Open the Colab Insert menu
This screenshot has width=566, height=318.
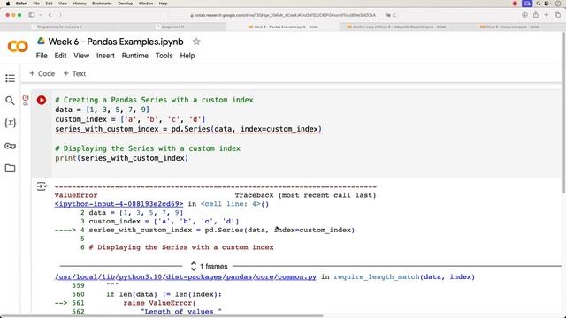point(105,56)
